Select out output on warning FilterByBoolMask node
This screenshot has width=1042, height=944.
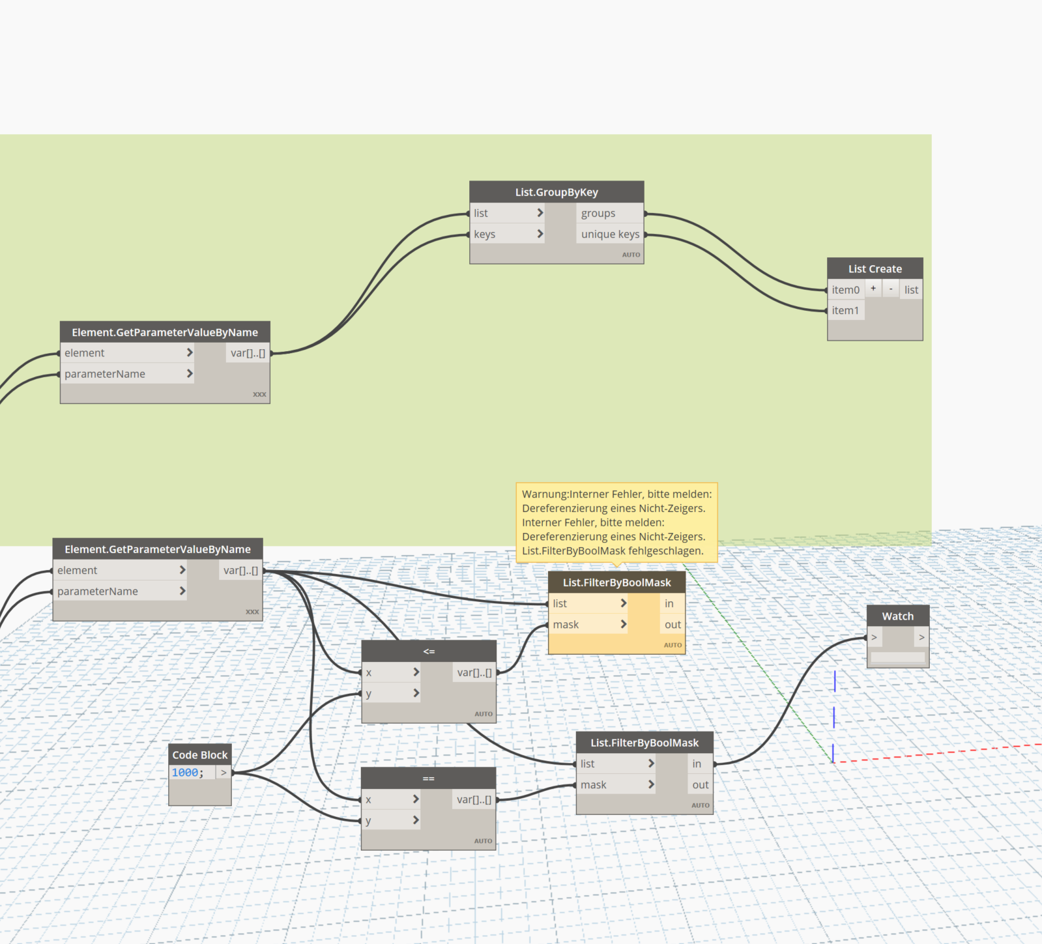pyautogui.click(x=672, y=625)
